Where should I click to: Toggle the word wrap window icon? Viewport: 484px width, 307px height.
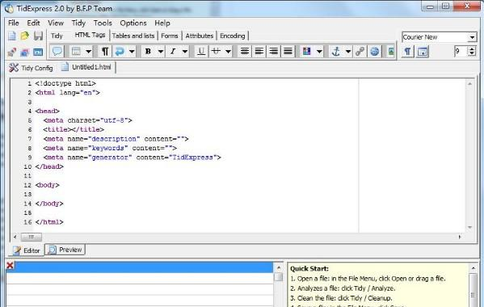(423, 52)
